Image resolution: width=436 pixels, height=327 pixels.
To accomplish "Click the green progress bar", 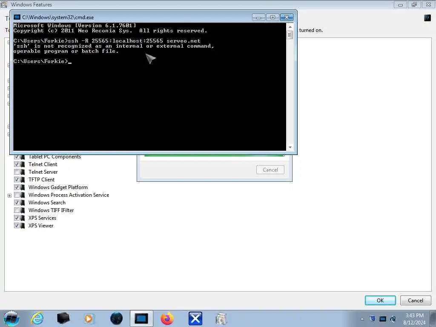I will click(215, 156).
